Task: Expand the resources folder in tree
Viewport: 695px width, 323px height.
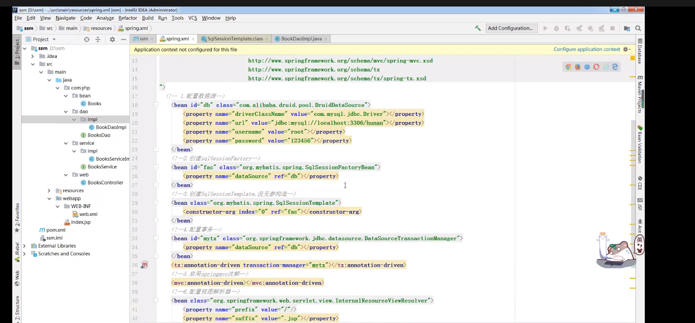Action: [49, 190]
